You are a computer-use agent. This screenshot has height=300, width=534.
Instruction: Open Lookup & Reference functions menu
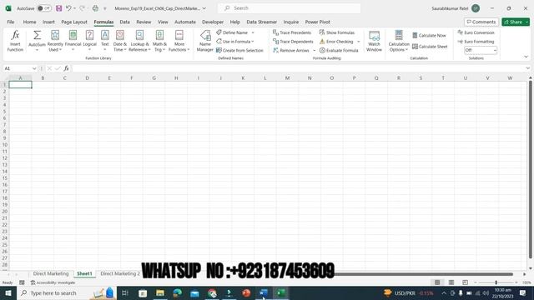pyautogui.click(x=139, y=41)
